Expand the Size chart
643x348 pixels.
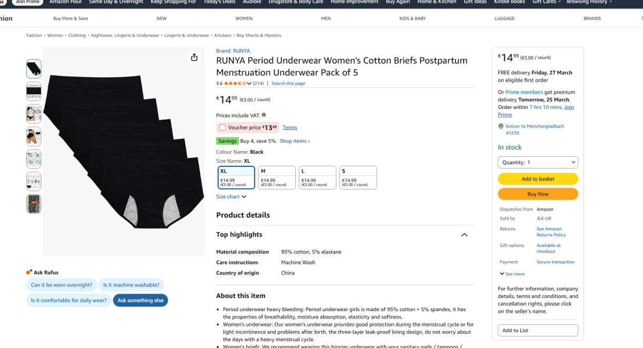coord(231,197)
